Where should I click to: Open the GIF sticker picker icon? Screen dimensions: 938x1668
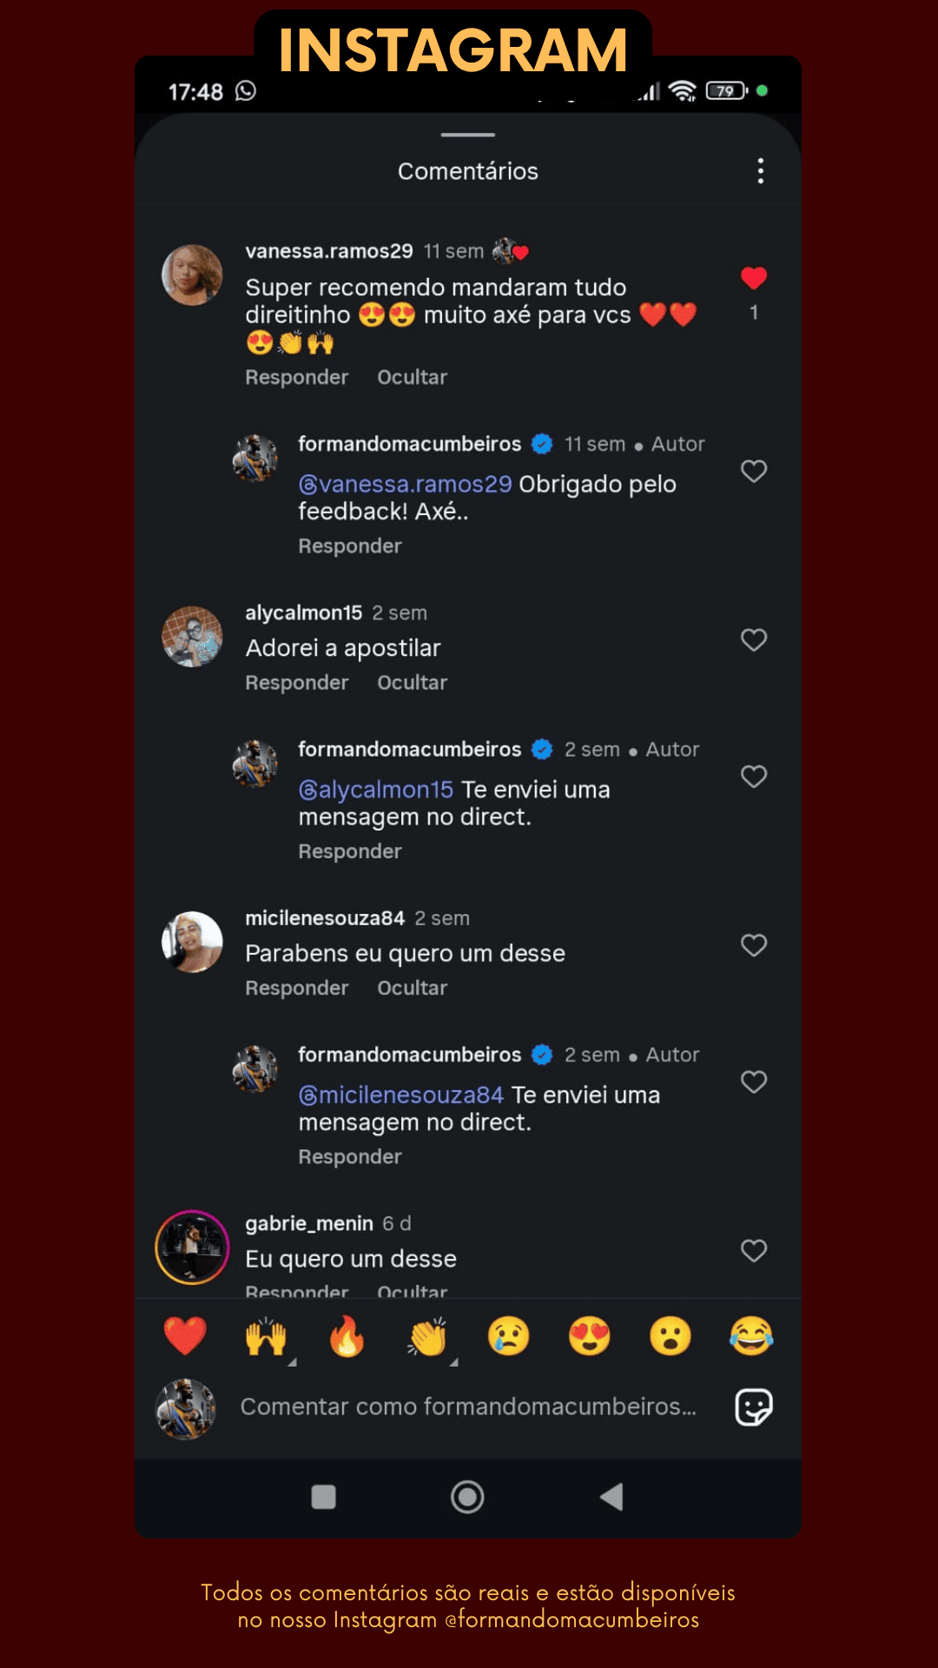(x=753, y=1407)
